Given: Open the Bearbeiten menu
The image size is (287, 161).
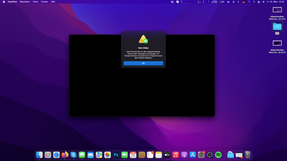Looking at the screenshot, I should pos(25,2).
